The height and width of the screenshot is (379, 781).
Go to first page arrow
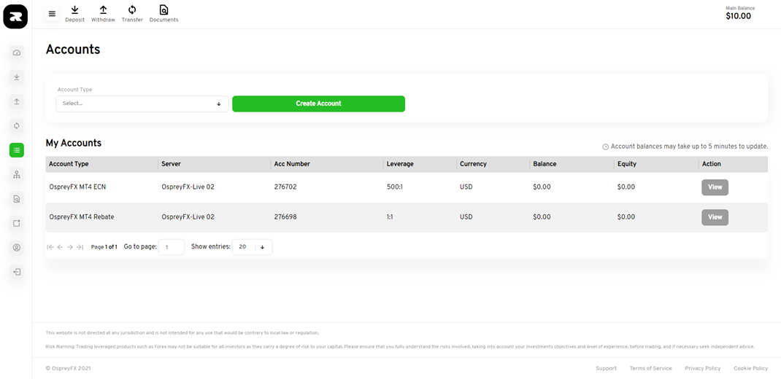(x=50, y=247)
